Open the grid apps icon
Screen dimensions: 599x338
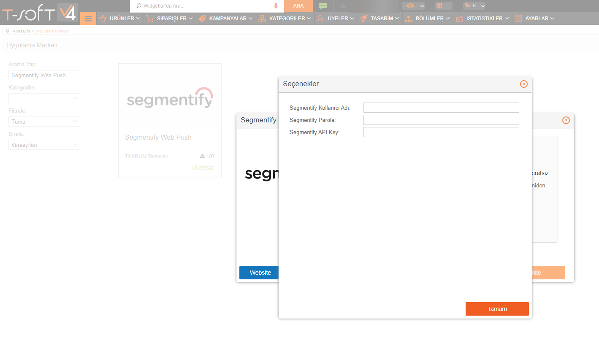pyautogui.click(x=439, y=6)
